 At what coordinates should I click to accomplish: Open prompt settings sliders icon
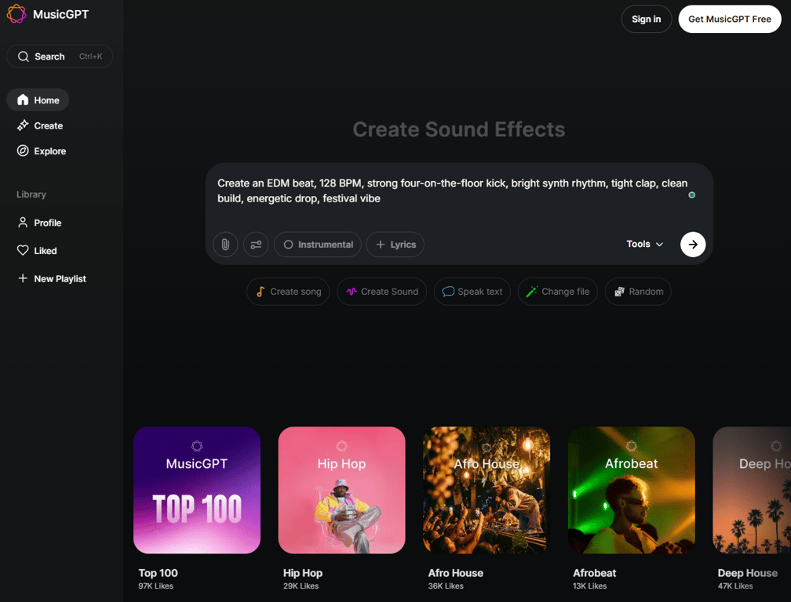click(x=256, y=245)
